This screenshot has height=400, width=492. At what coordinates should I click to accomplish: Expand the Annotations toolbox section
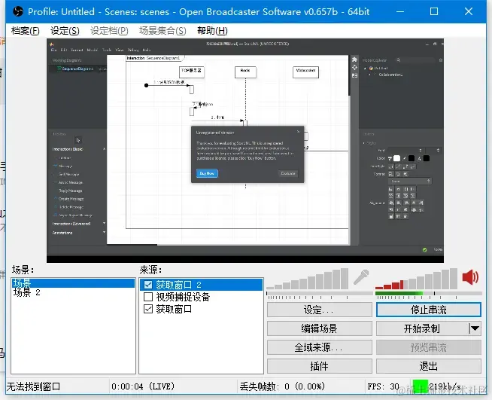104,233
